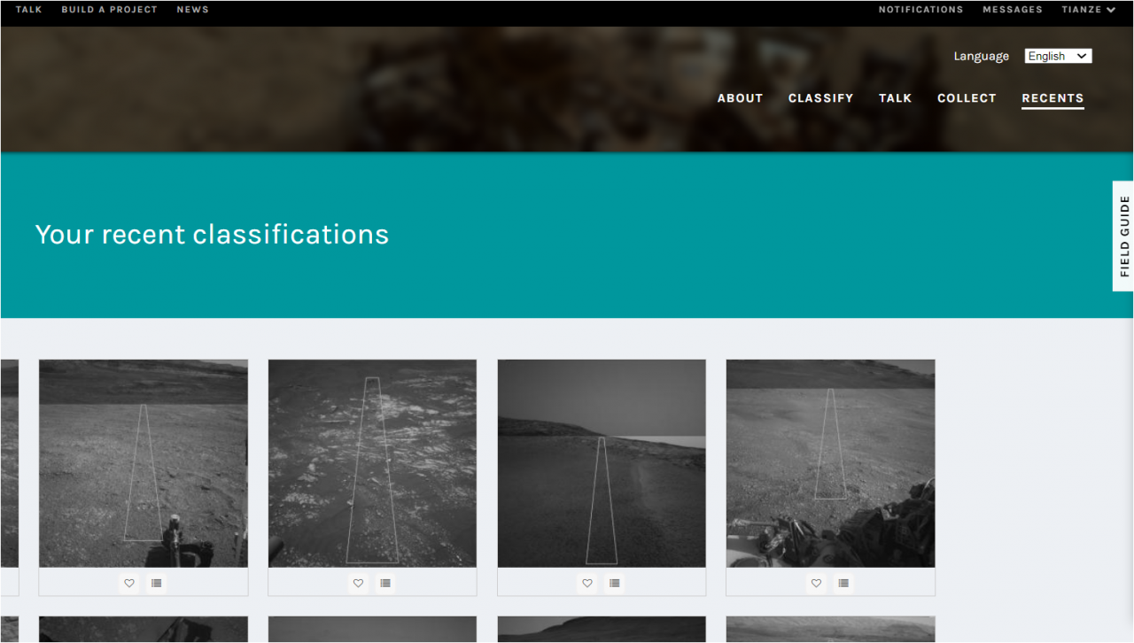Open the dark hillside horizon thumbnail
Screen dimensions: 1134x643
602,463
